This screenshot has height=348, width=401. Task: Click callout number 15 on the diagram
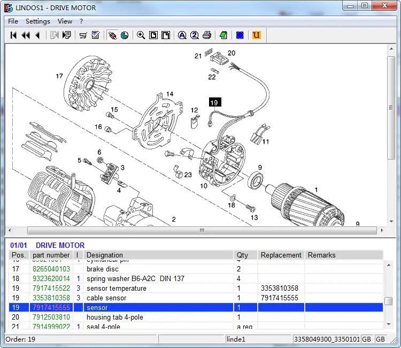tap(114, 110)
